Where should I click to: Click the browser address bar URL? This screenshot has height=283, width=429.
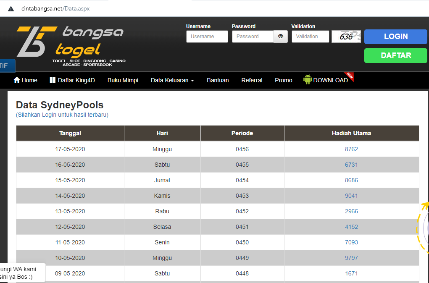coord(55,9)
